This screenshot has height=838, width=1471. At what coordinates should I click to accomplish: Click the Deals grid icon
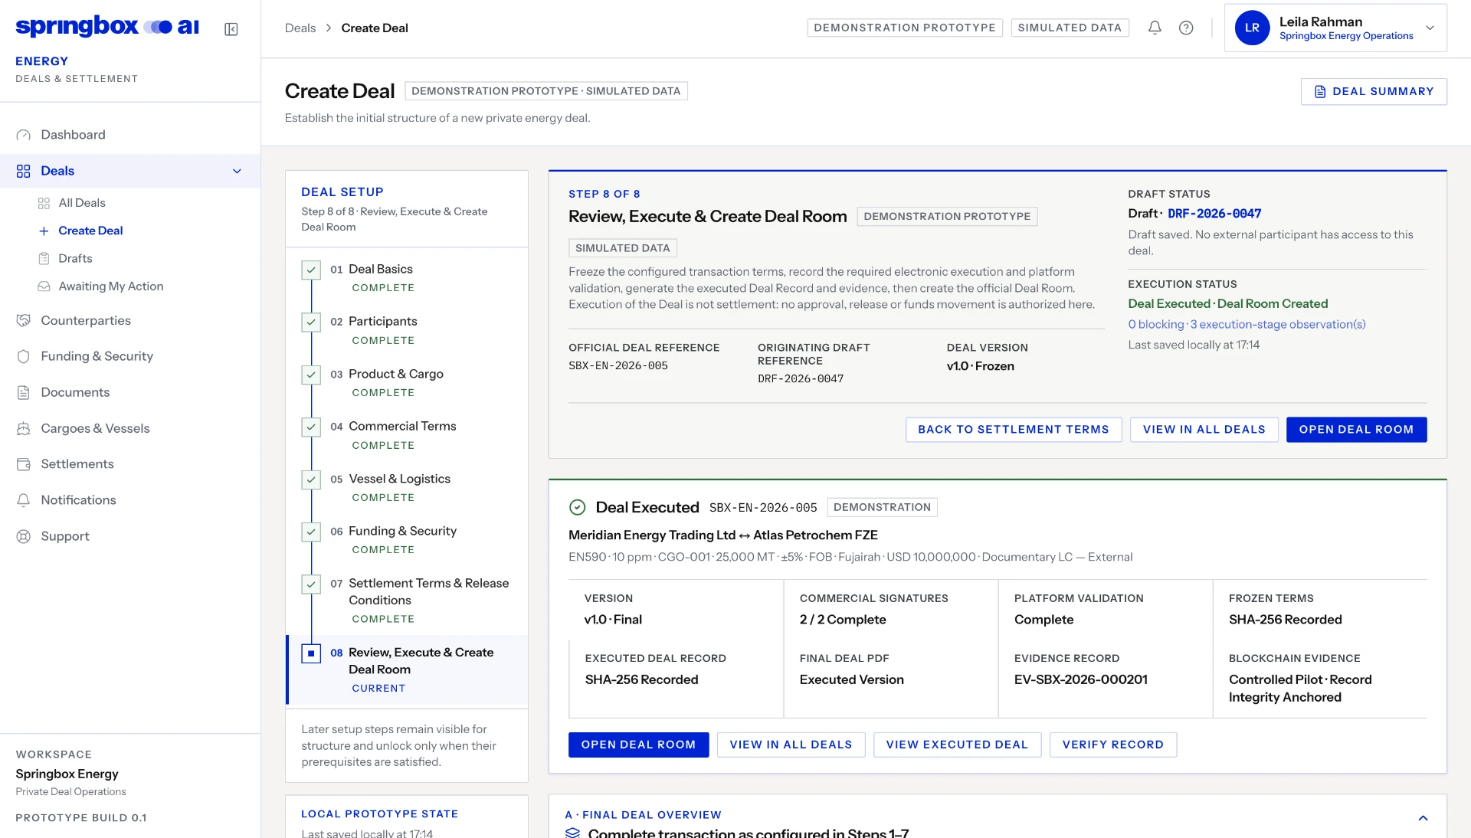tap(24, 171)
